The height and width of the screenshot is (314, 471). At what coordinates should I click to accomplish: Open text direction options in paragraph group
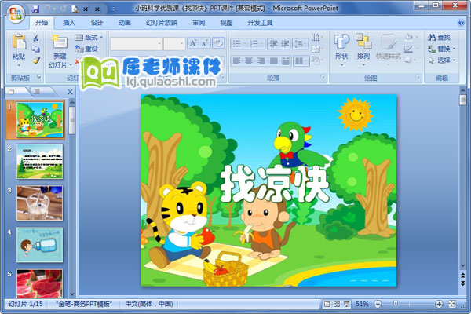click(316, 37)
